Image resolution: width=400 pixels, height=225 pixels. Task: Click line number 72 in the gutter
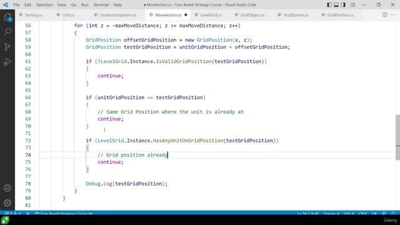click(x=27, y=141)
